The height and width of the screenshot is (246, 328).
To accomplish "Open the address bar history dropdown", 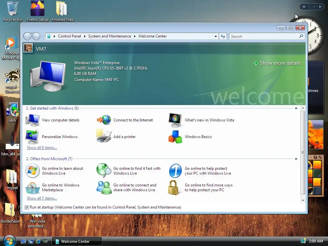I will click(x=216, y=37).
